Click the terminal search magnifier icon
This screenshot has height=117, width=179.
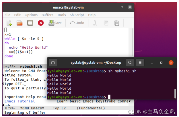[x=130, y=63]
